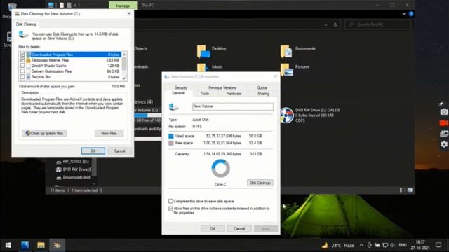
Task: Expand the File Explorer ribbon chevron
Action: tap(404, 14)
